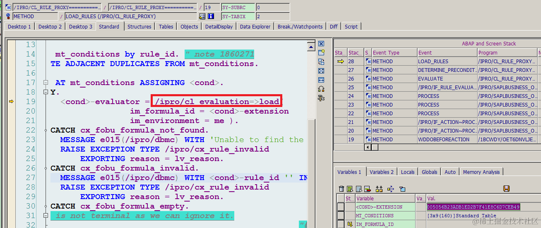Click the SY-TABIX value field
Image resolution: width=541 pixels, height=228 pixels.
273,17
